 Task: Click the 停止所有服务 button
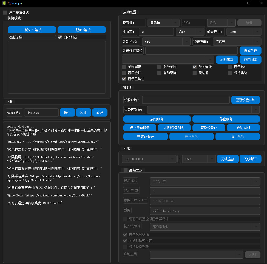(140, 128)
